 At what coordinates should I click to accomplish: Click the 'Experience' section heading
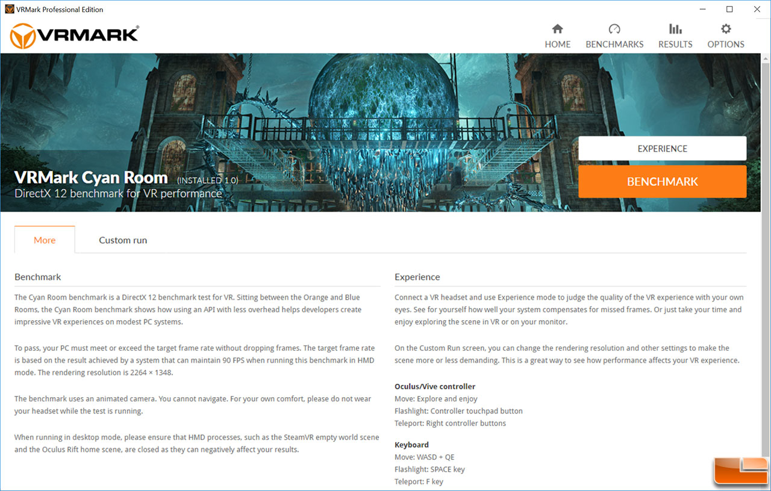click(x=417, y=277)
